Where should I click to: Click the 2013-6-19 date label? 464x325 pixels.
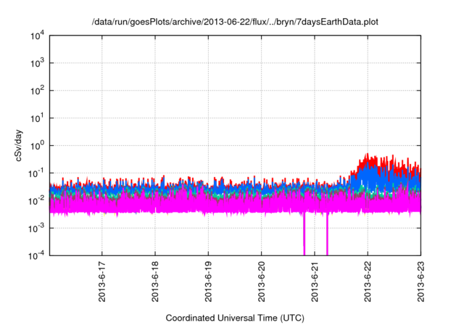click(208, 281)
